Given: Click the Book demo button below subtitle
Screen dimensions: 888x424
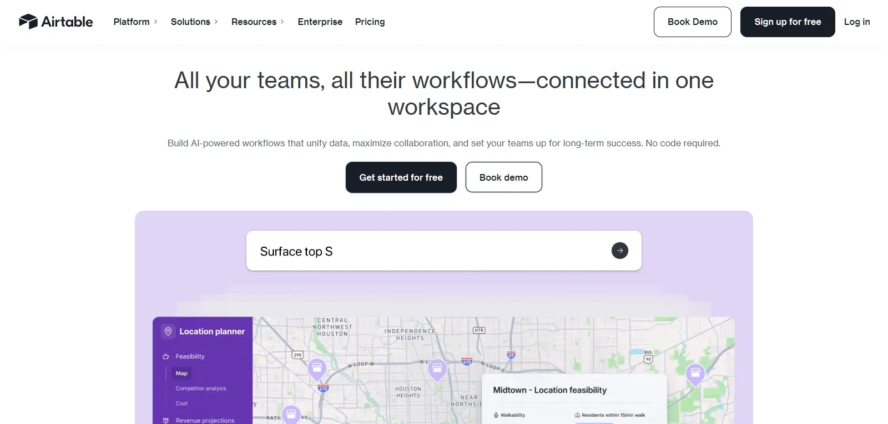Looking at the screenshot, I should point(504,177).
